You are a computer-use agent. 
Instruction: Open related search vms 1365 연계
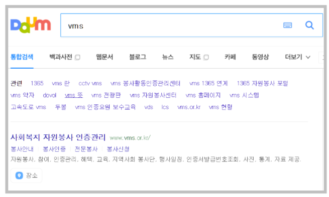208,83
